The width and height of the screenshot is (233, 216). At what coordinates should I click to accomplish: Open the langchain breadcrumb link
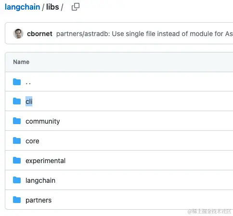22,7
